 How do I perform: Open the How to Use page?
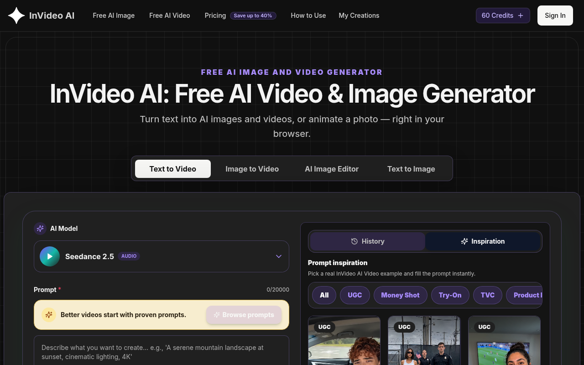pyautogui.click(x=308, y=16)
